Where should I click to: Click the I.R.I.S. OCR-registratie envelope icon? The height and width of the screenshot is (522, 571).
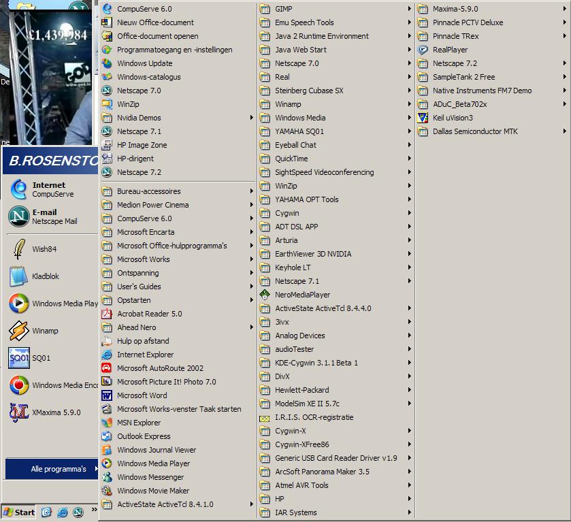[265, 418]
